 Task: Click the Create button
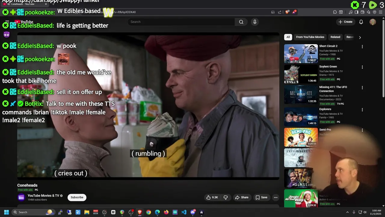(x=345, y=22)
